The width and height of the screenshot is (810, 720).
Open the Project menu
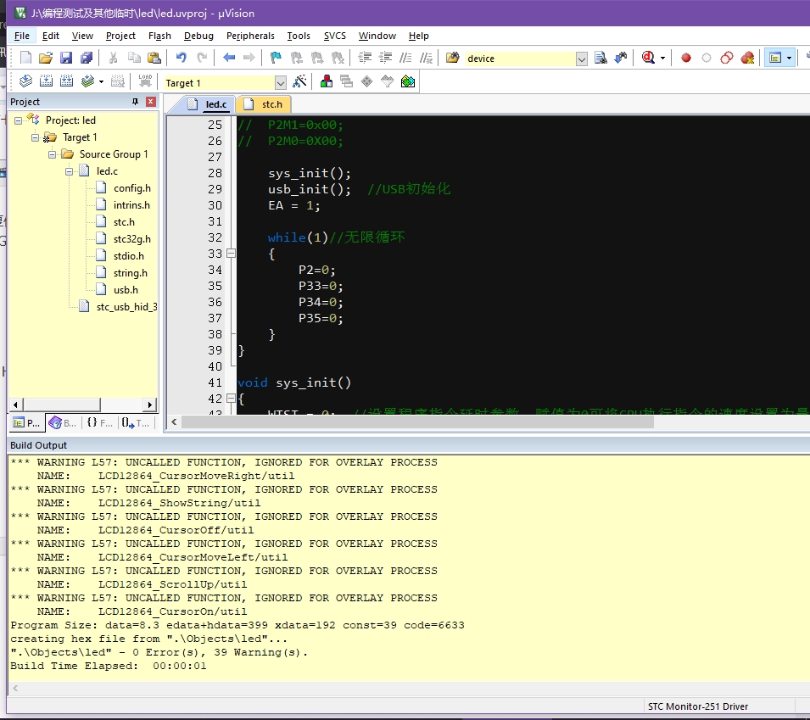[x=120, y=36]
